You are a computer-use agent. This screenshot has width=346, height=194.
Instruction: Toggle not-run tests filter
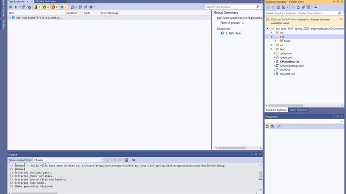(x=63, y=7)
